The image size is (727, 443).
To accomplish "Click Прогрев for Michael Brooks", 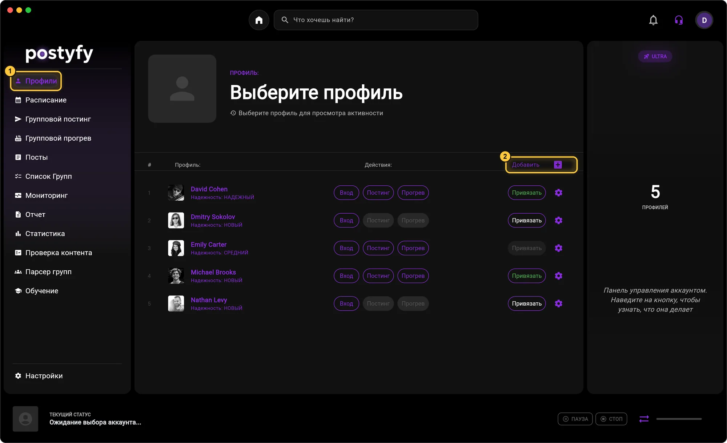I will (x=413, y=276).
